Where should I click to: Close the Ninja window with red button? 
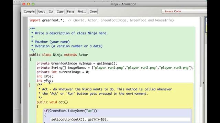[x=24, y=4]
